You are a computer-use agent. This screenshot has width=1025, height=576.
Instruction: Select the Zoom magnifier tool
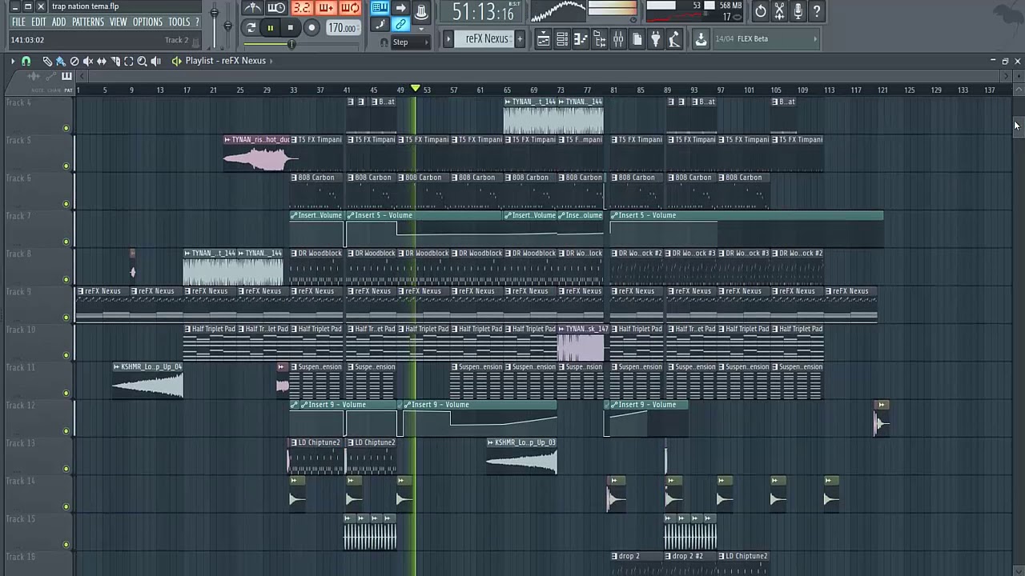click(142, 61)
